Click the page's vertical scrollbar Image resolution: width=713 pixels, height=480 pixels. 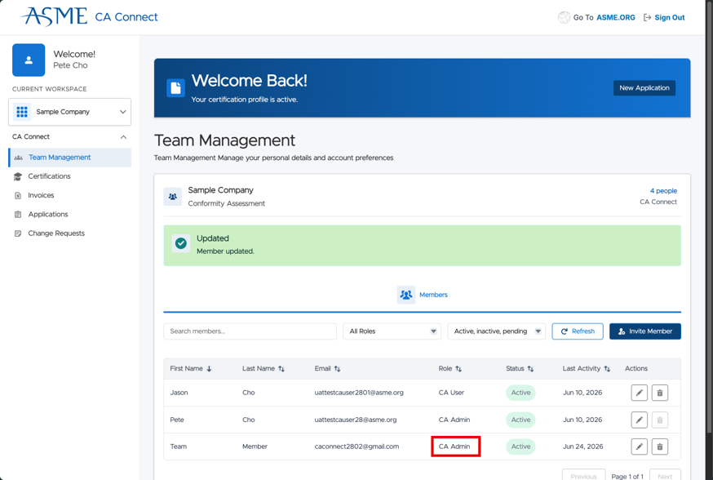(708, 219)
